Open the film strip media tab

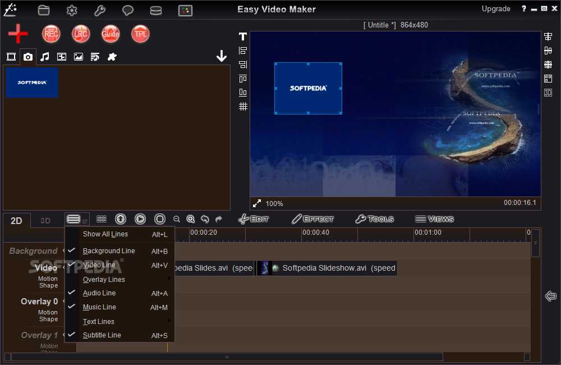pyautogui.click(x=62, y=57)
